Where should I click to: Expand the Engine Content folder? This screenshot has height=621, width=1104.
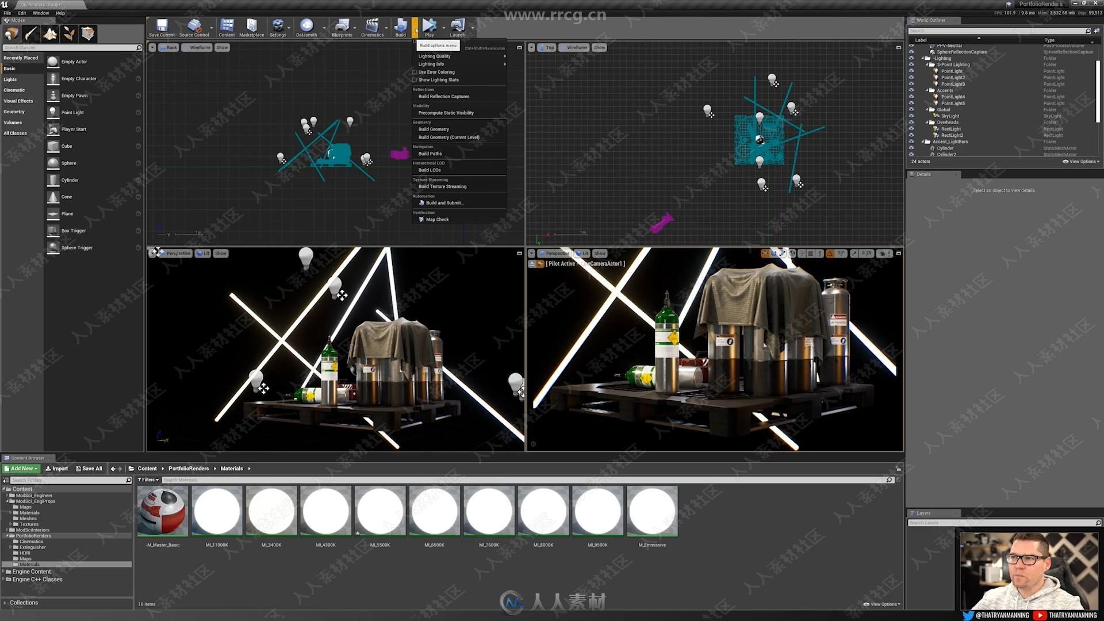pos(3,572)
